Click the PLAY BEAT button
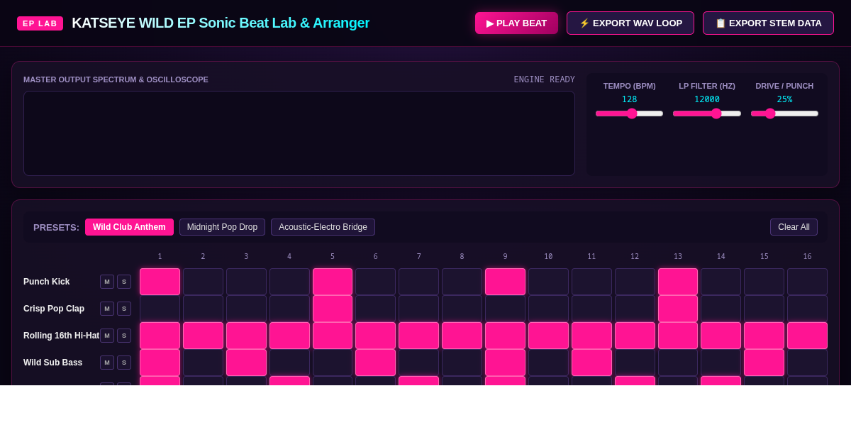Image resolution: width=851 pixels, height=447 pixels. tap(516, 23)
